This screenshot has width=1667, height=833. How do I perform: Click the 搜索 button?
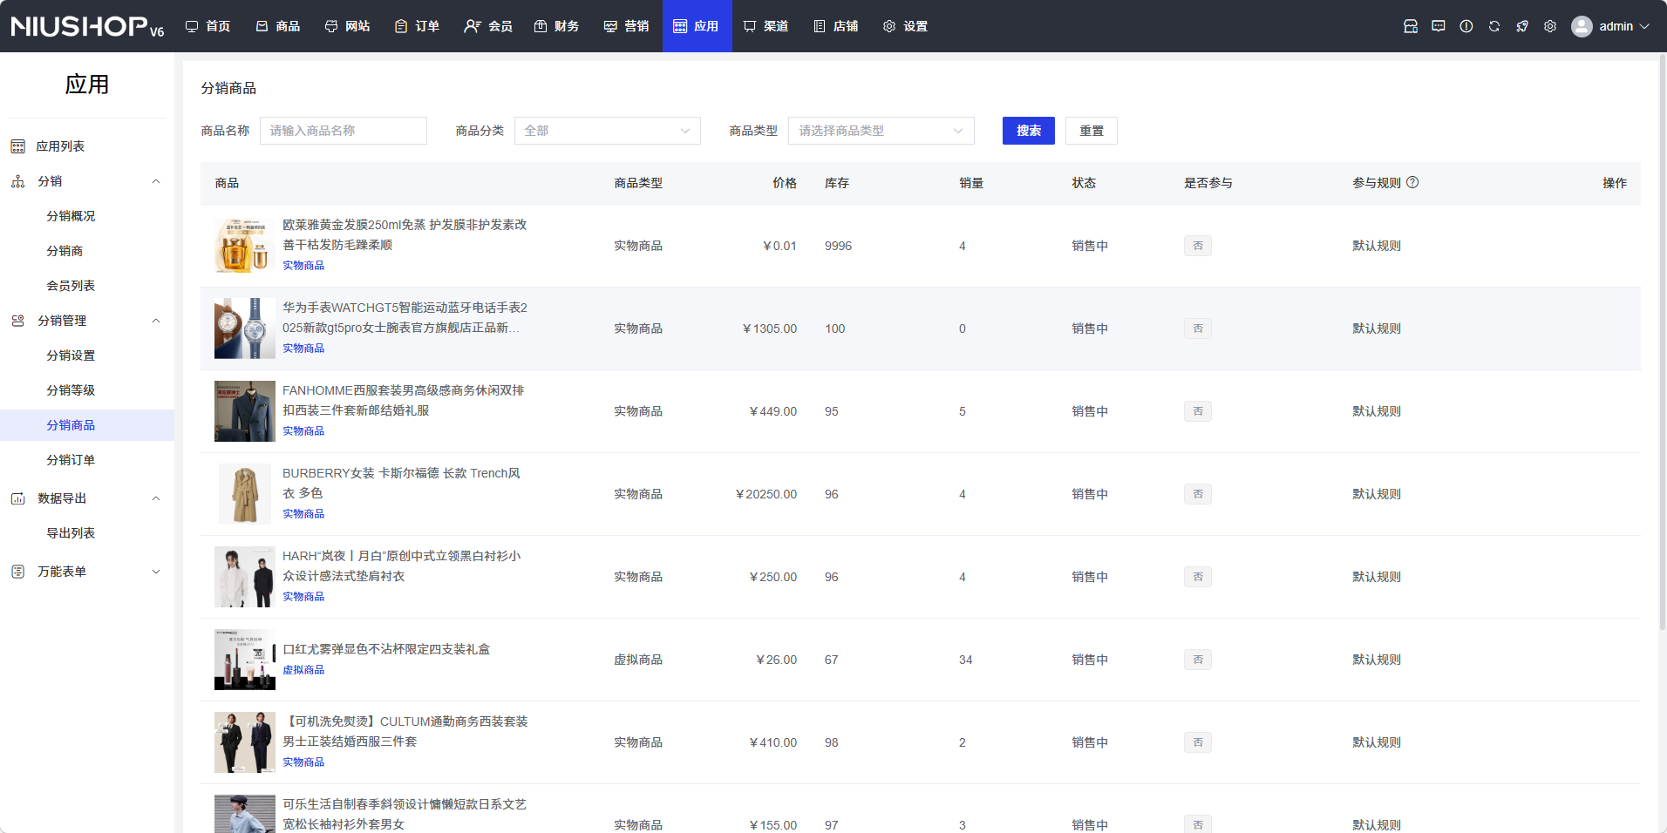point(1028,131)
